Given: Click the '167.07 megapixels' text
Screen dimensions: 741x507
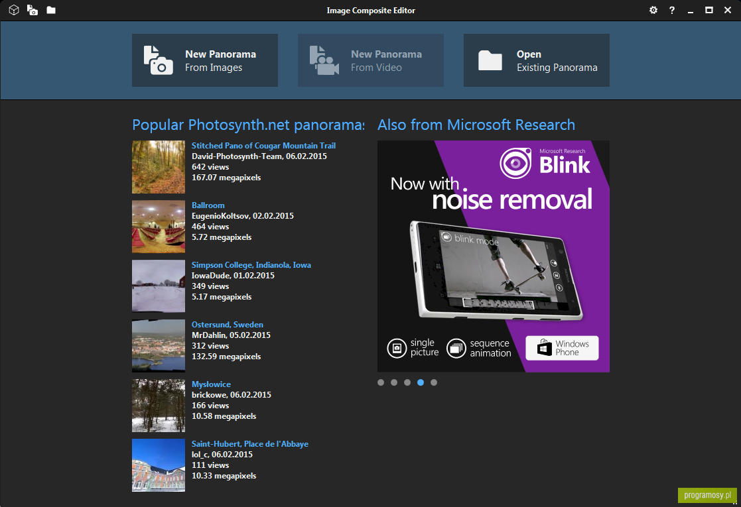Looking at the screenshot, I should coord(226,178).
